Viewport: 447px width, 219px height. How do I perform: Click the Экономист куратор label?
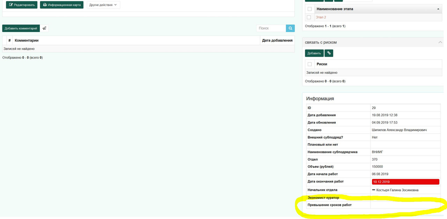[323, 198]
